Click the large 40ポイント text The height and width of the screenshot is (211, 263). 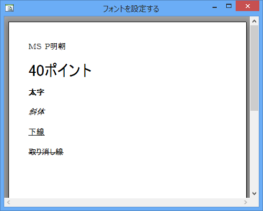[60, 70]
